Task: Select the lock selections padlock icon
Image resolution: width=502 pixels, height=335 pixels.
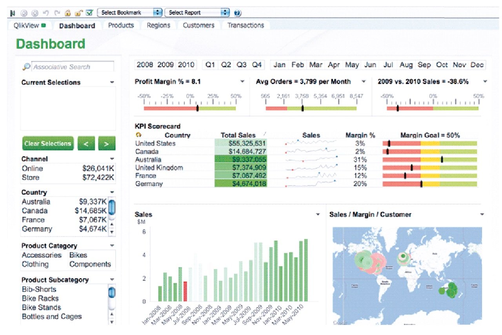Action: tap(68, 13)
